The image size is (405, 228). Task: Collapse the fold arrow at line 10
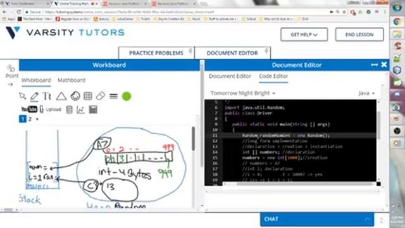pos(220,130)
